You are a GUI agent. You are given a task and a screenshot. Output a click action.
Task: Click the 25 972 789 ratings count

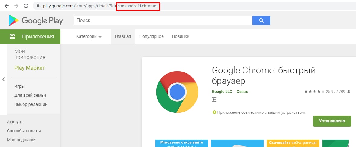click(335, 92)
